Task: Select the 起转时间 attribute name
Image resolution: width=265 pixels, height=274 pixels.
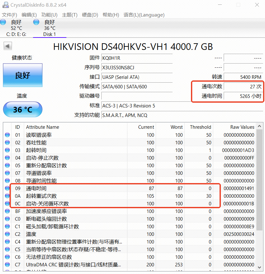Action: [36, 150]
